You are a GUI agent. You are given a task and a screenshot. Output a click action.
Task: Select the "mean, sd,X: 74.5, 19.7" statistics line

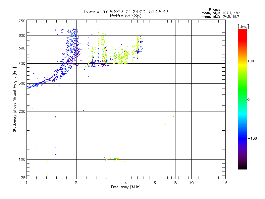220,17
